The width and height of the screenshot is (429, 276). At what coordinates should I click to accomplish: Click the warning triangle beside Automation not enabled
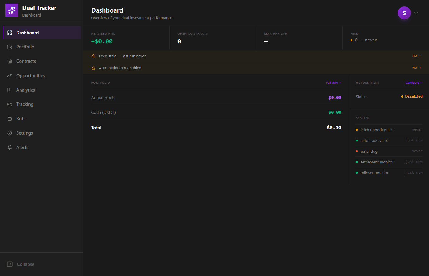pos(93,68)
